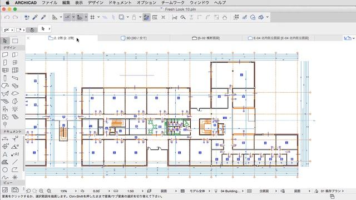356x200 pixels.
Task: Click the Undo arrow in toolbar
Action: pyautogui.click(x=7, y=17)
